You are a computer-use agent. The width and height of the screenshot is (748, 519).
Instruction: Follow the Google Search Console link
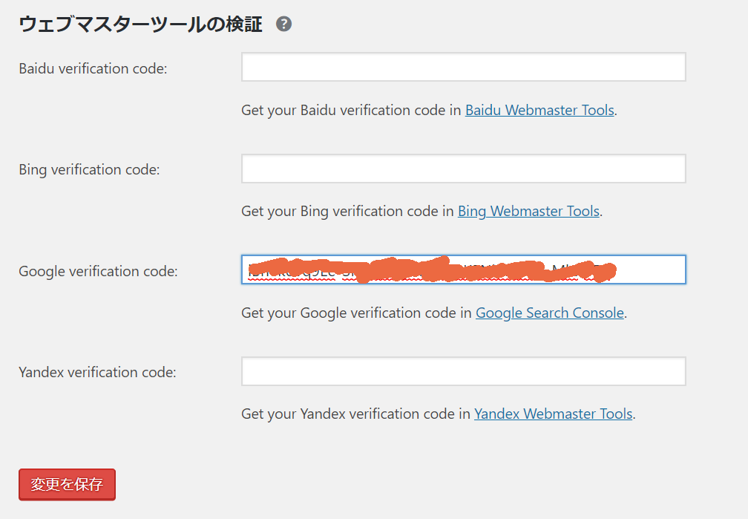click(x=549, y=313)
